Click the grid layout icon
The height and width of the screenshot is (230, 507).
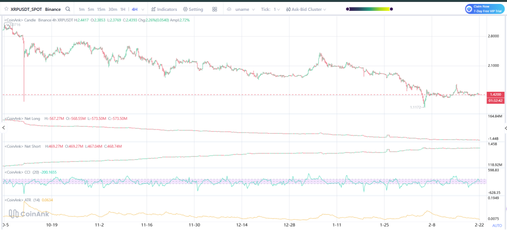(x=214, y=9)
